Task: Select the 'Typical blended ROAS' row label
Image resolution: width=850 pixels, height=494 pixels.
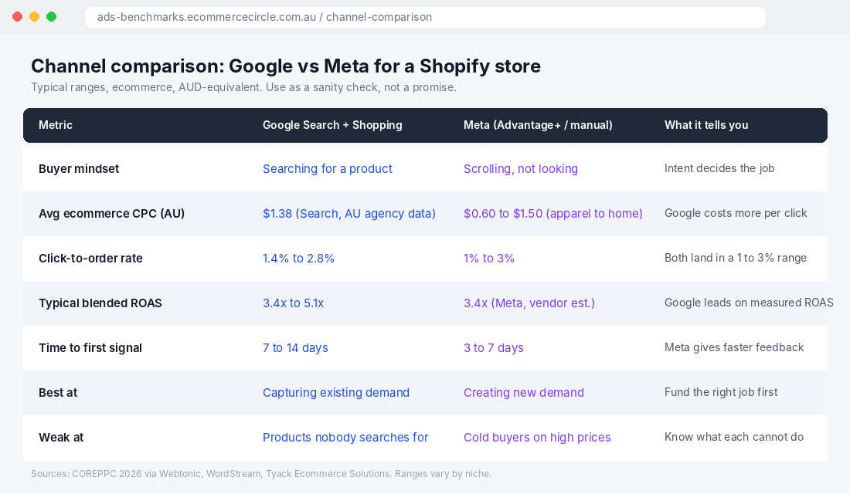Action: [100, 303]
